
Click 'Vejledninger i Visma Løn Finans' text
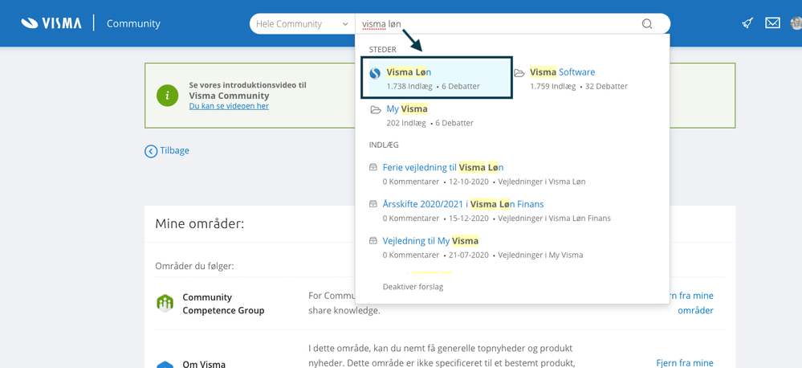coord(555,219)
